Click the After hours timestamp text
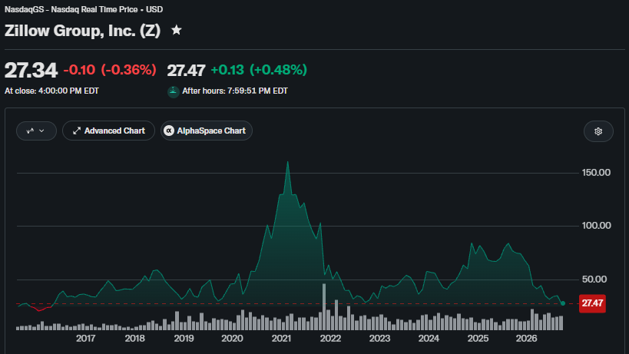Image resolution: width=629 pixels, height=354 pixels. (x=235, y=91)
